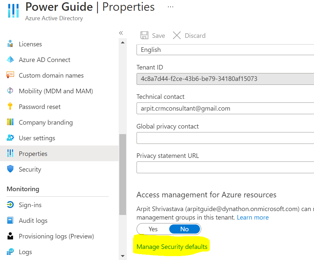Click into the Global privacy contact field
This screenshot has width=314, height=260.
coord(225,138)
